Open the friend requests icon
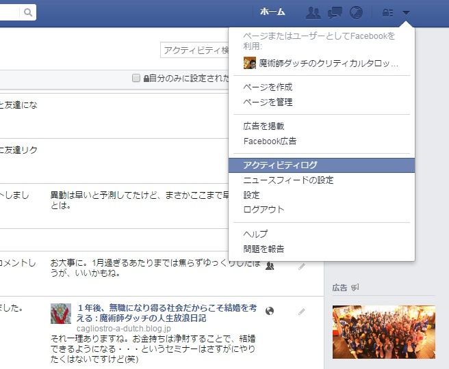 click(313, 12)
